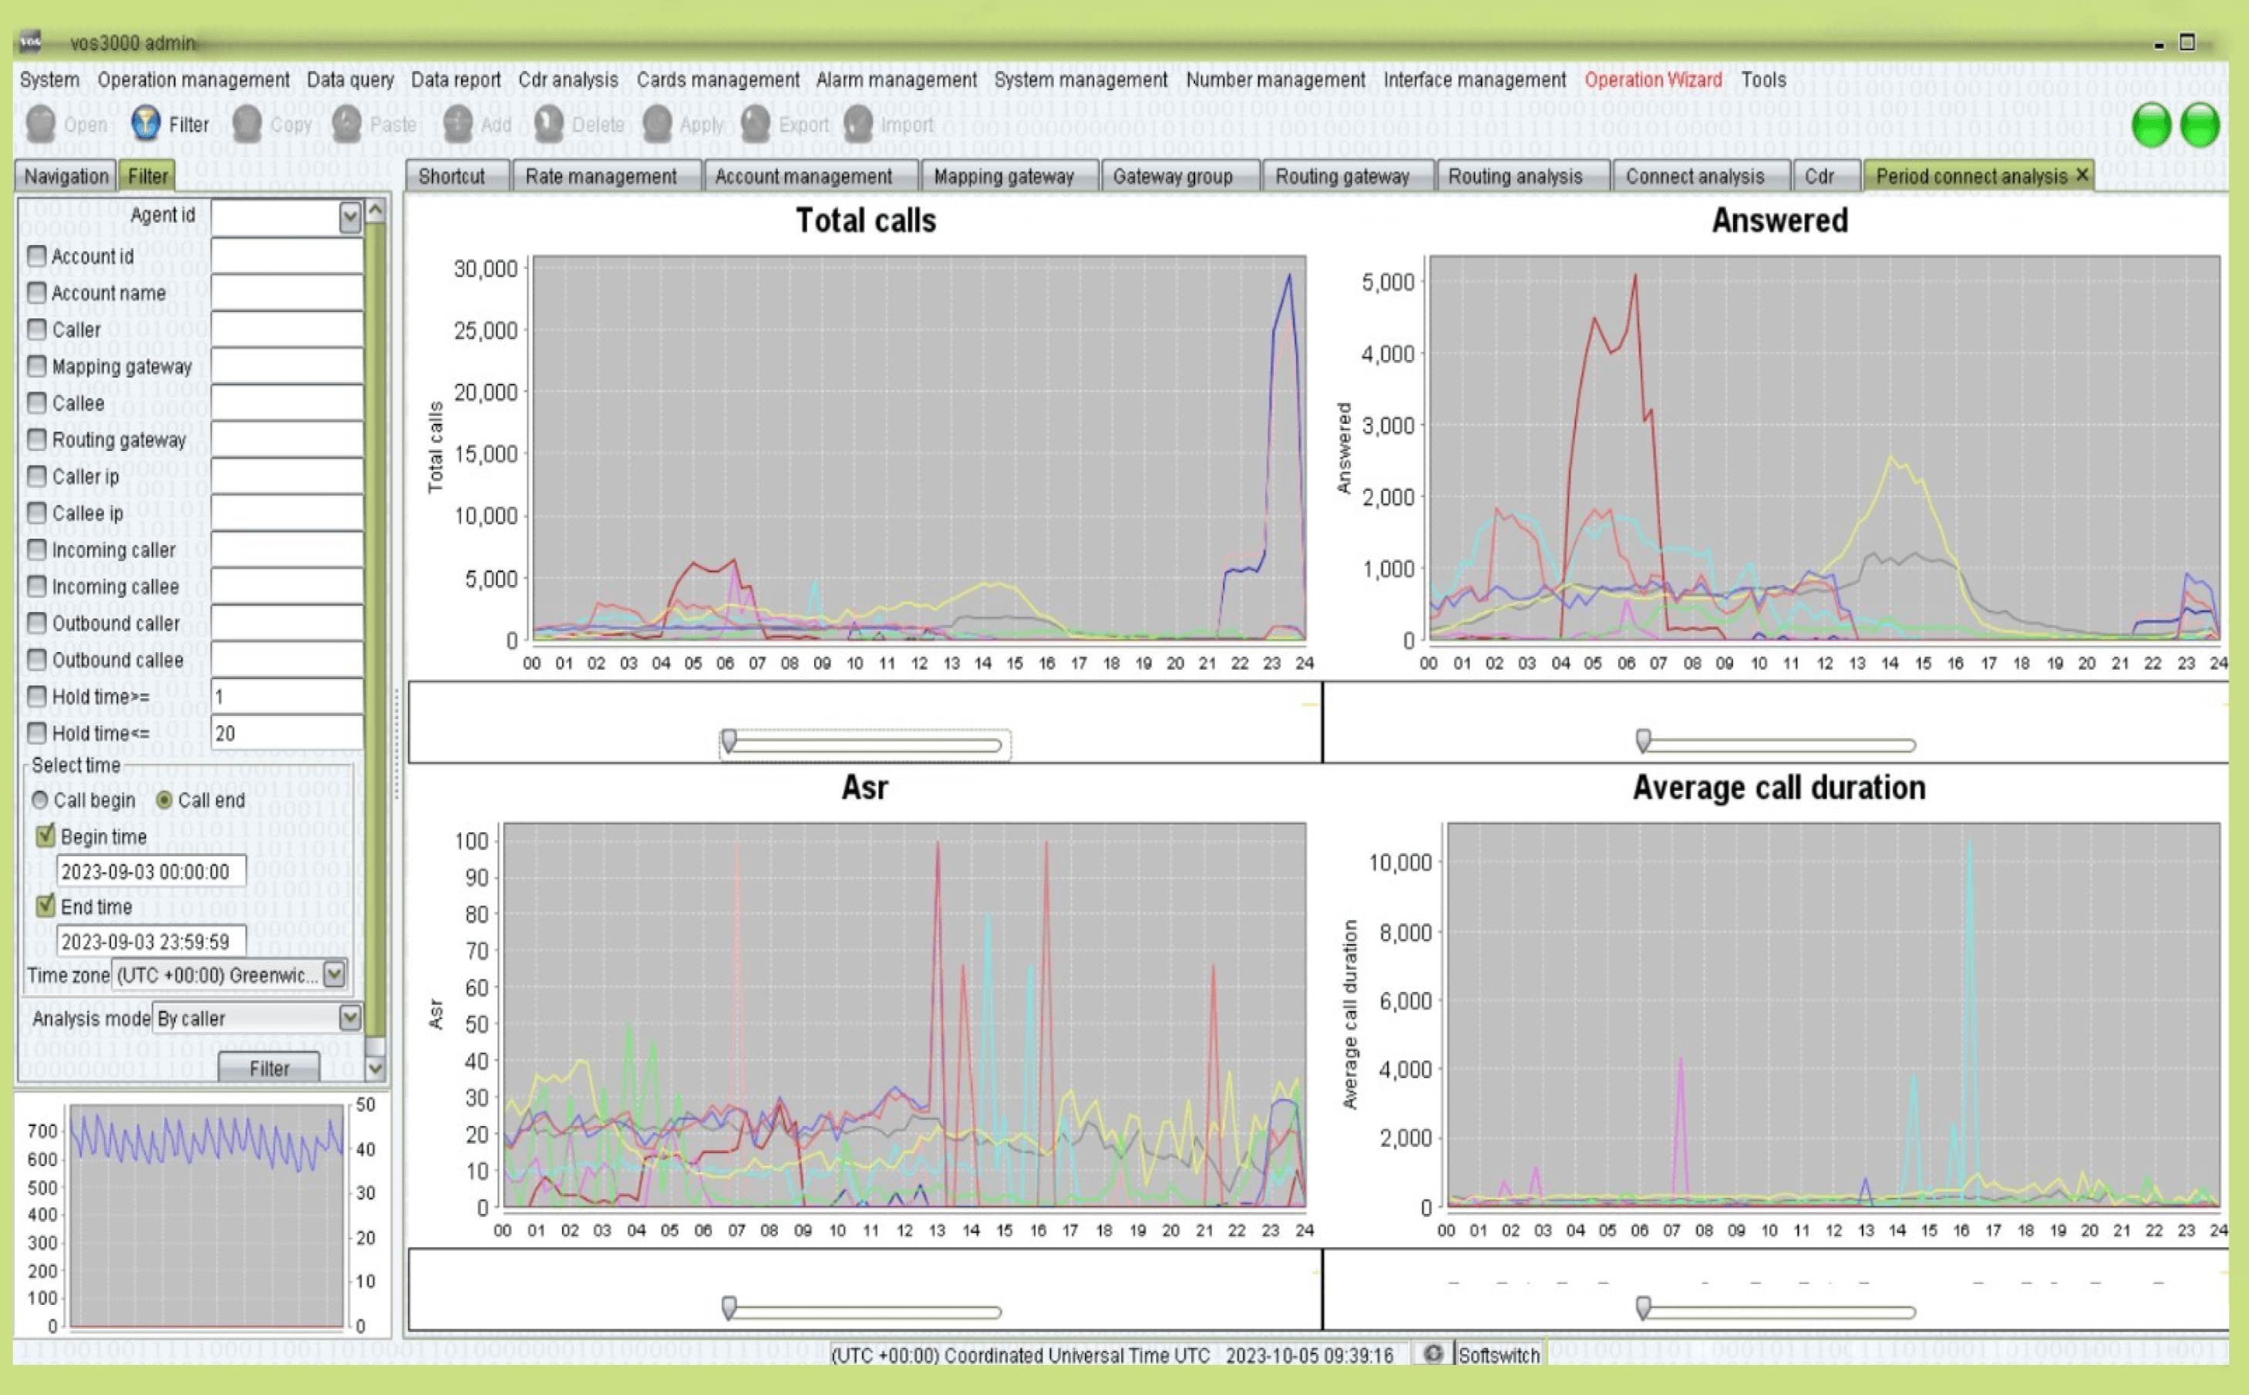
Task: Click filter panel scroll up arrow
Action: 375,210
